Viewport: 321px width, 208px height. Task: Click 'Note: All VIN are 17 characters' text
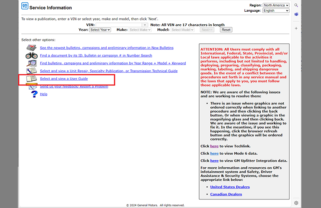187,25
